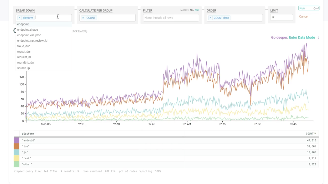Viewport: 328px width, 184px height.
Task: Choose endpoint_shape in the dropdown list
Action: click(44, 30)
